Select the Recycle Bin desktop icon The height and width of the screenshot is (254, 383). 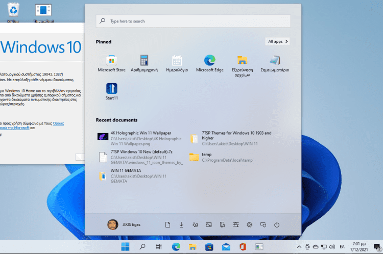click(13, 12)
